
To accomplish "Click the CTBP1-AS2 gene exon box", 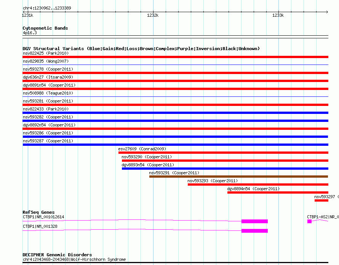I will click(x=309, y=221).
